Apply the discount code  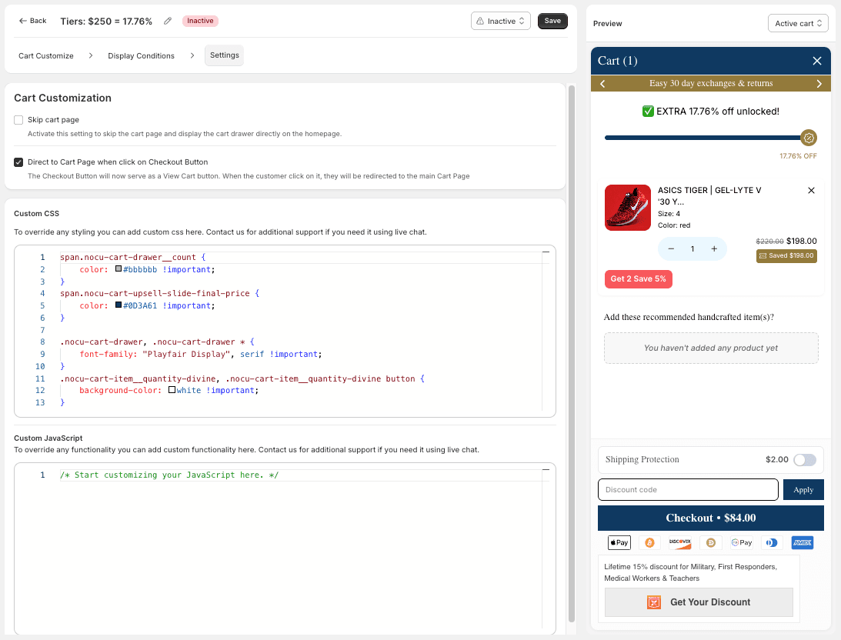point(803,489)
